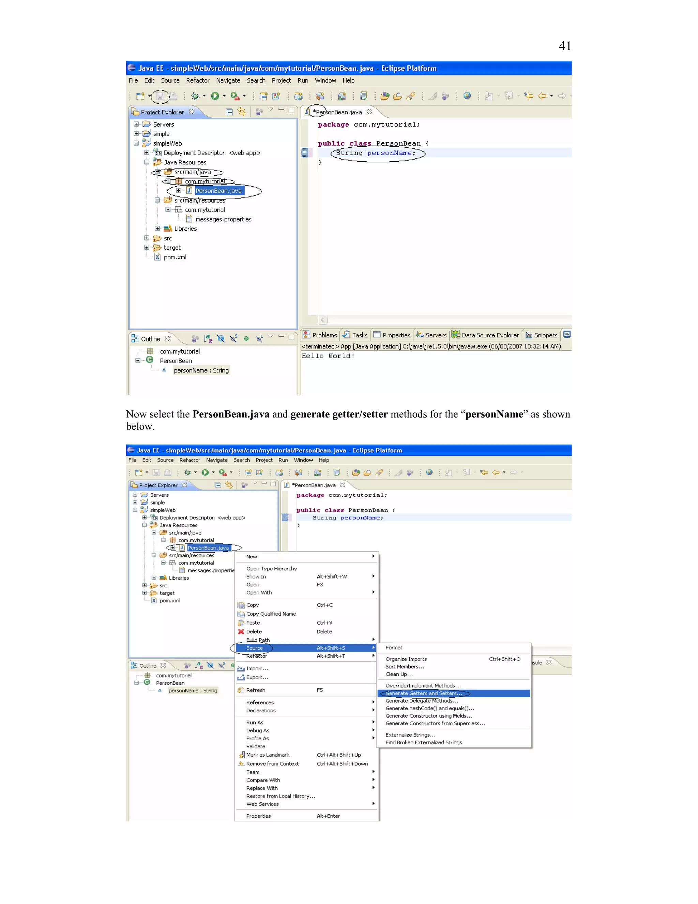Select Generate Getters and Setters menu entry
Screen dimensions: 698x904
454,693
